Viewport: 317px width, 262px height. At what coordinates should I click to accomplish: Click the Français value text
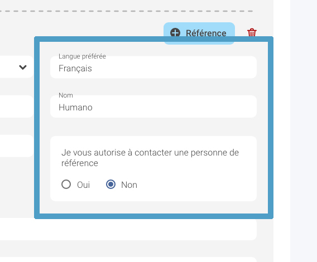(x=75, y=68)
